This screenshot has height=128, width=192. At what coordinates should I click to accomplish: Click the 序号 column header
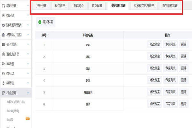44,35
